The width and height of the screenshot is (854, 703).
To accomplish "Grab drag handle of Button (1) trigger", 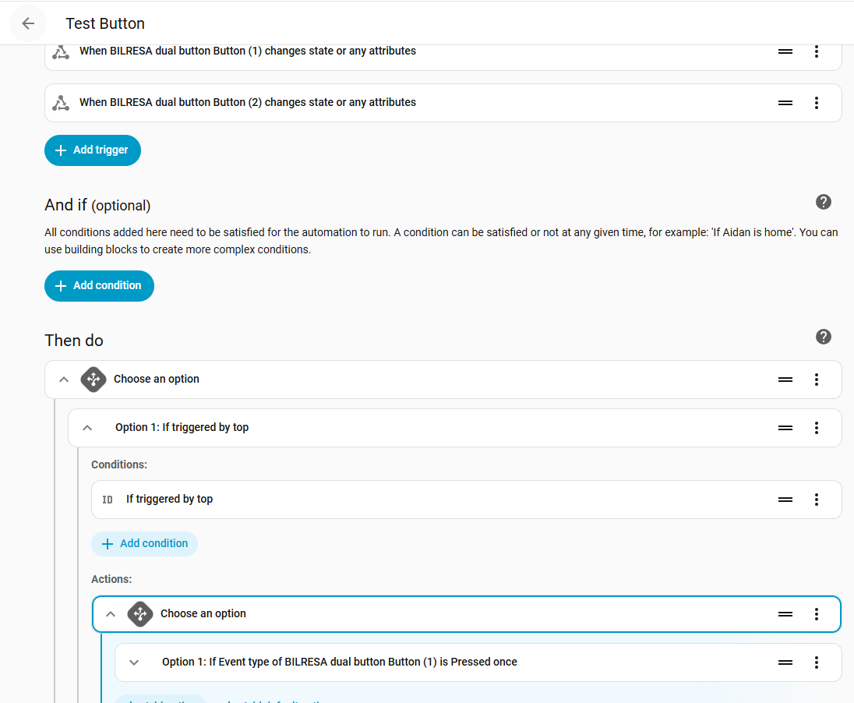I will (785, 51).
